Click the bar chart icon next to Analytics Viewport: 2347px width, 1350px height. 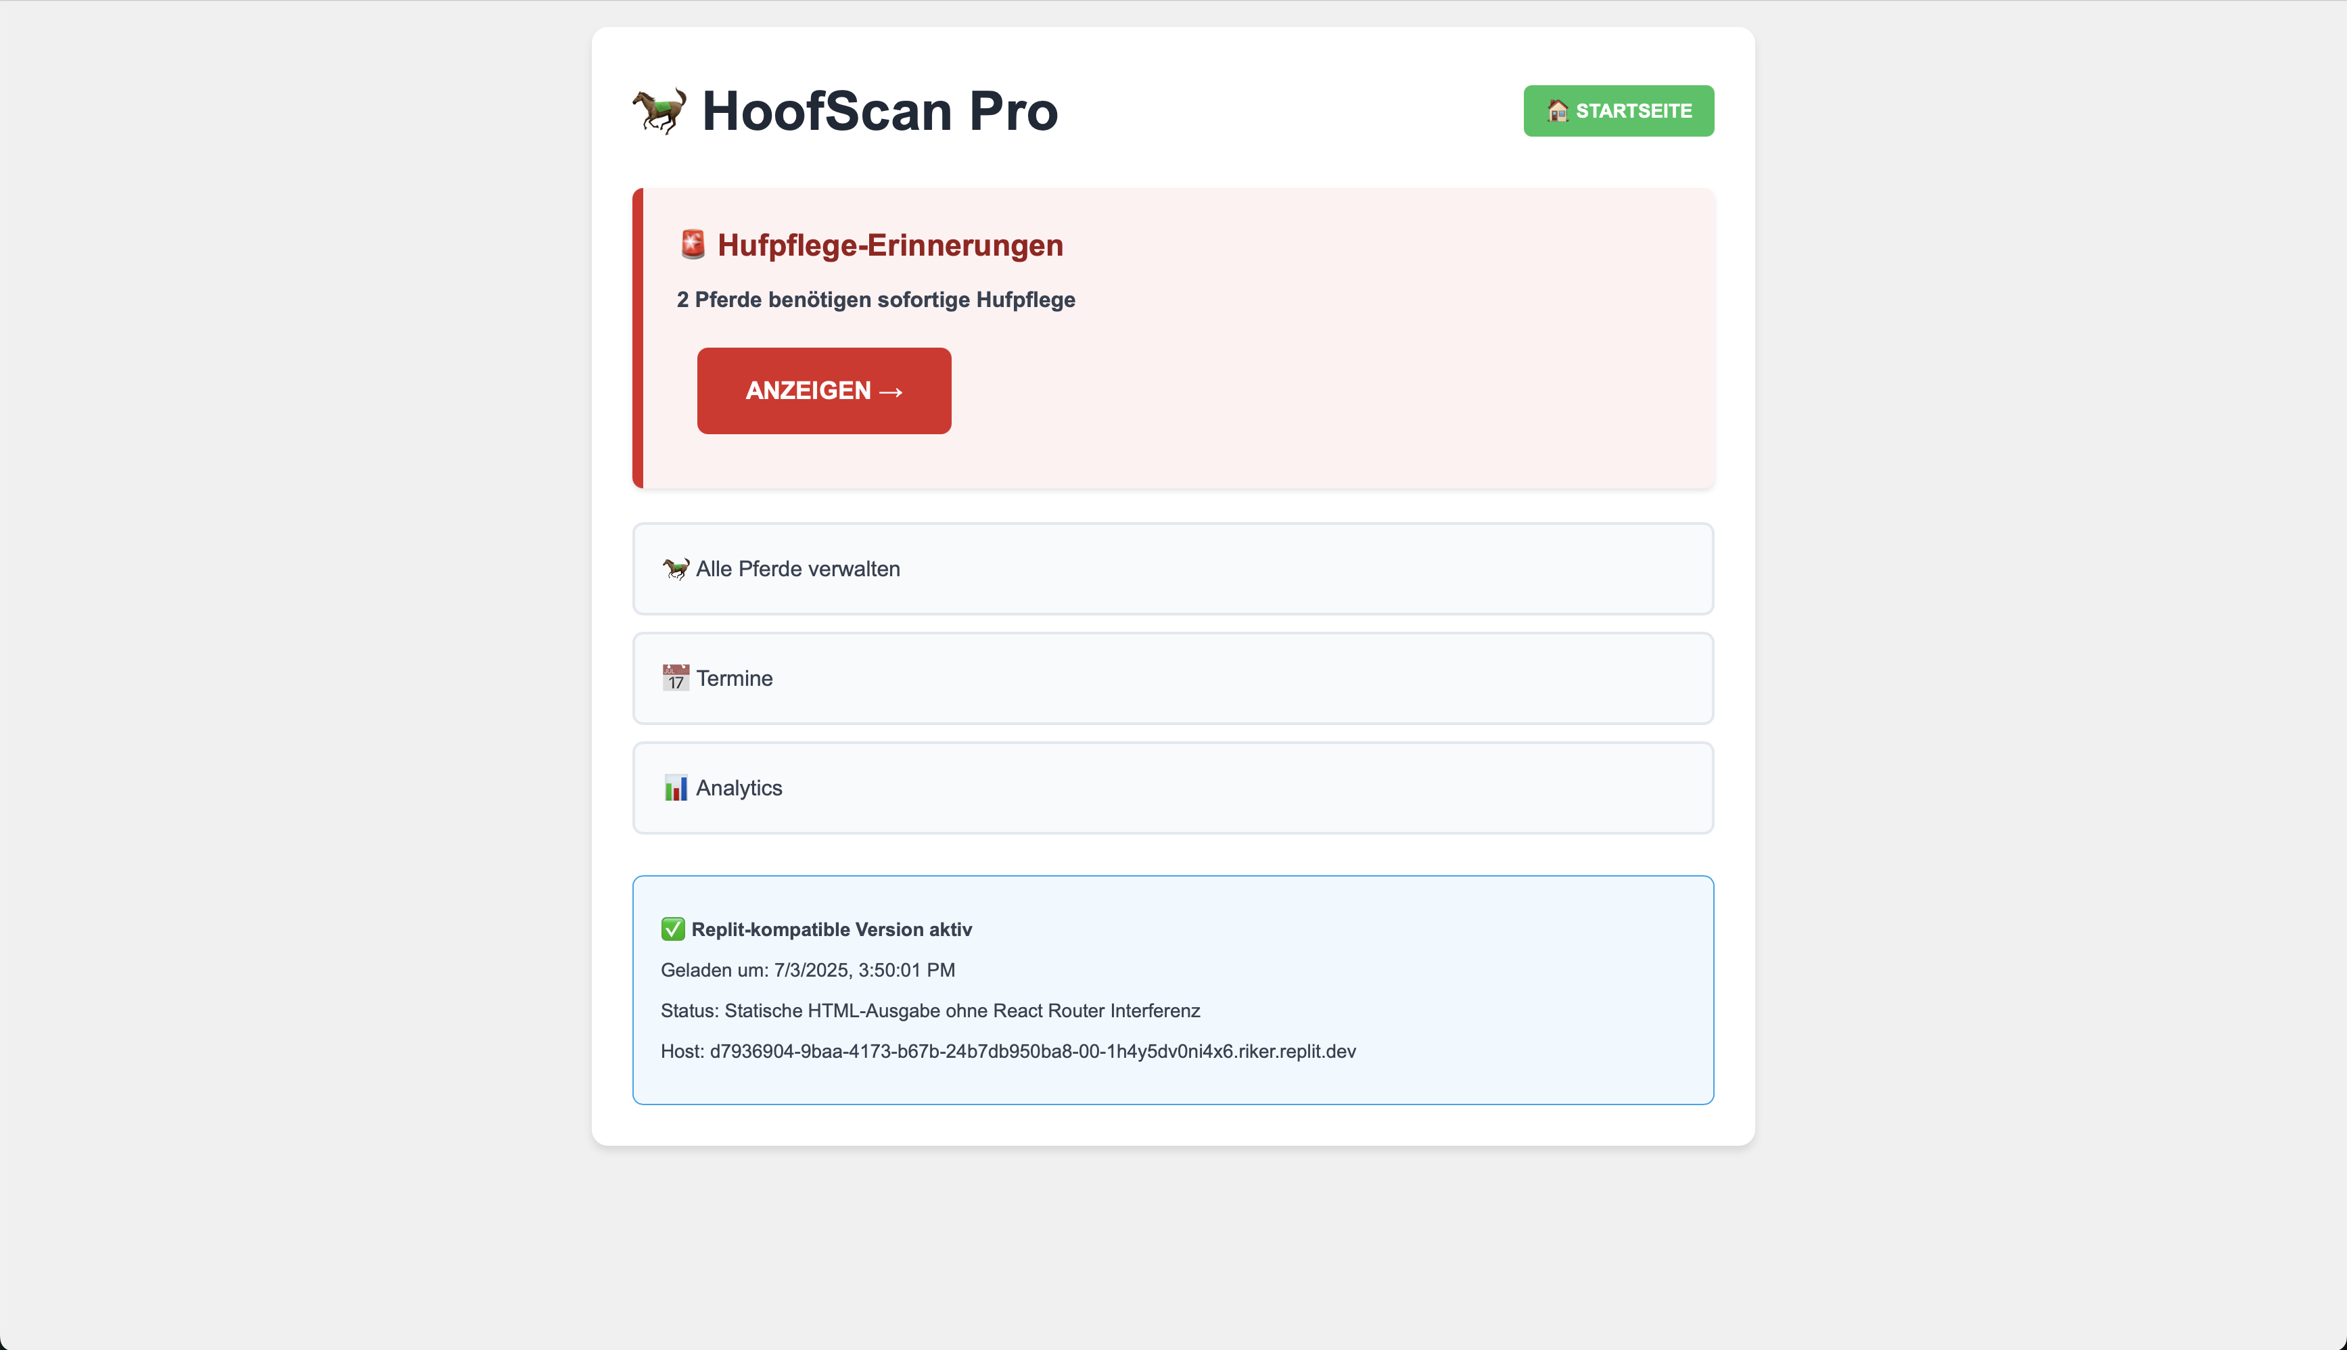[x=676, y=788]
